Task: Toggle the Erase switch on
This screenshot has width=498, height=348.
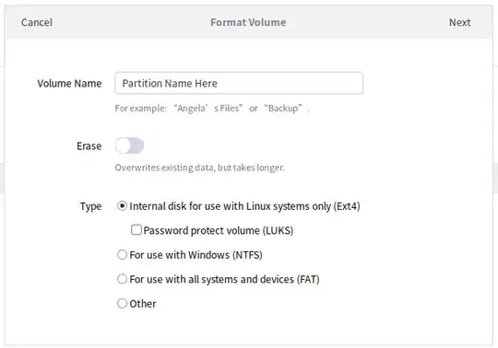Action: (129, 145)
